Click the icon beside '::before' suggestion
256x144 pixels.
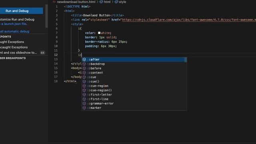click(84, 68)
